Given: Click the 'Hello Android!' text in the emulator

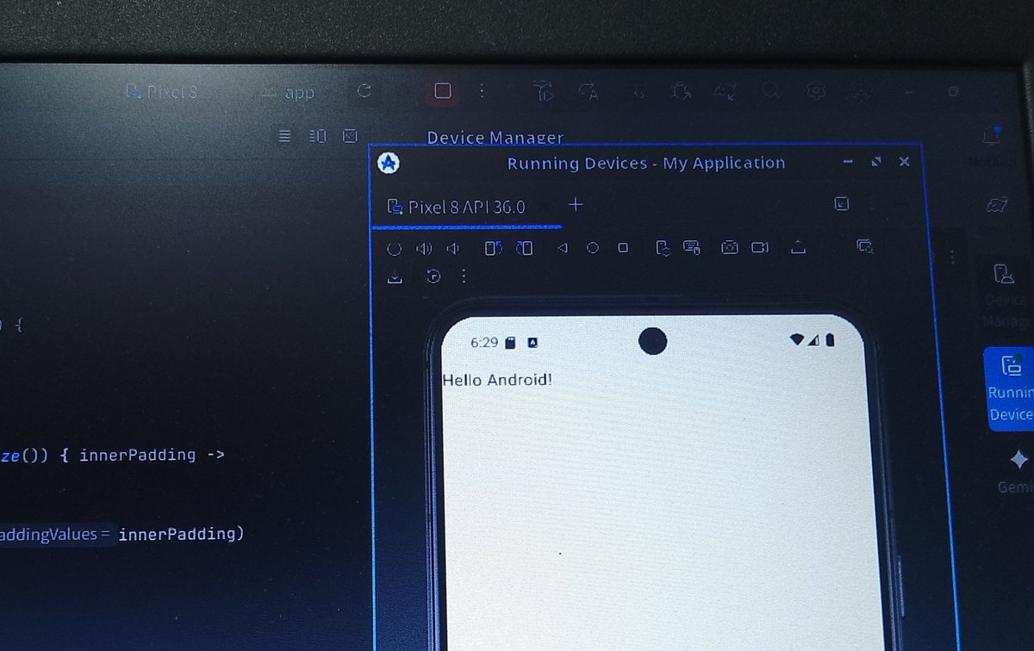Looking at the screenshot, I should click(497, 379).
